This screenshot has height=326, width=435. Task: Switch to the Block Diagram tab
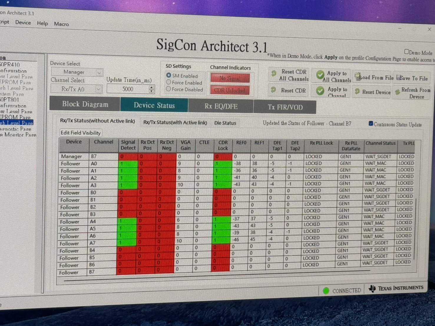(85, 104)
